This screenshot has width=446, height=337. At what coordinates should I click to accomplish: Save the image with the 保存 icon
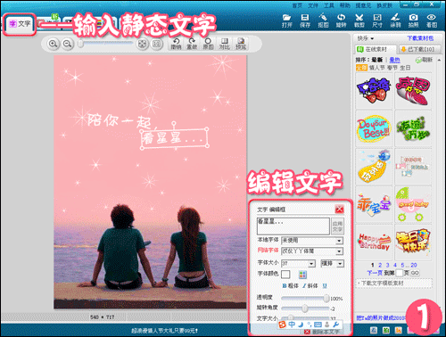pos(305,21)
